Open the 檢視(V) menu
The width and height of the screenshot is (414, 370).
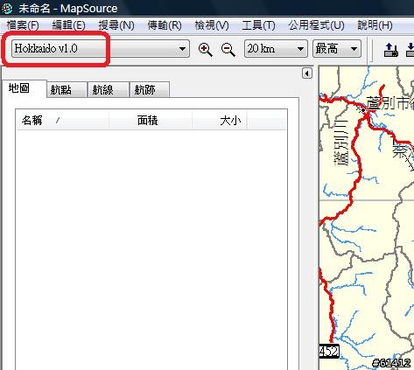[212, 25]
